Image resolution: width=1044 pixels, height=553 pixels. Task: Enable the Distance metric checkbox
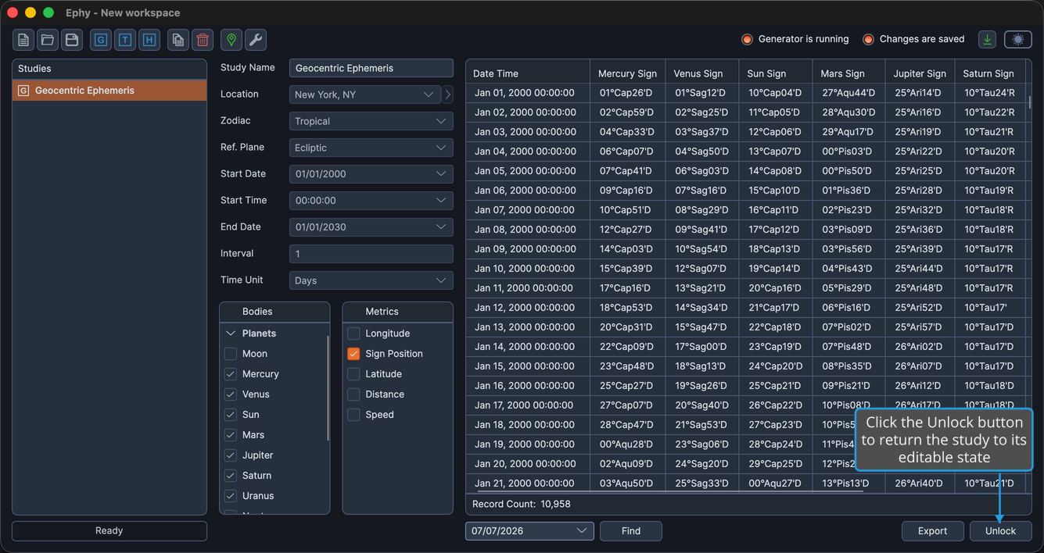353,394
